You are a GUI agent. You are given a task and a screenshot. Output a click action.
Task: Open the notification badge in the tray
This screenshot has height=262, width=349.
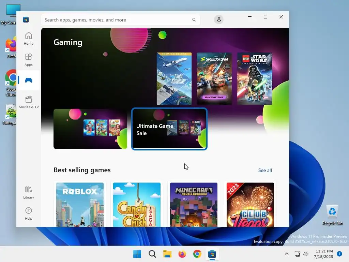[339, 253]
